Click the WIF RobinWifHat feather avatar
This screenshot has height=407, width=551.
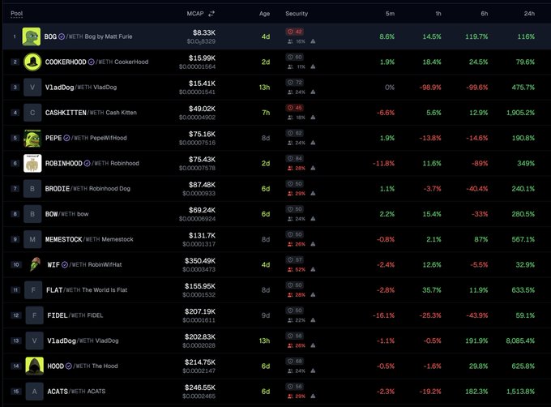point(34,264)
